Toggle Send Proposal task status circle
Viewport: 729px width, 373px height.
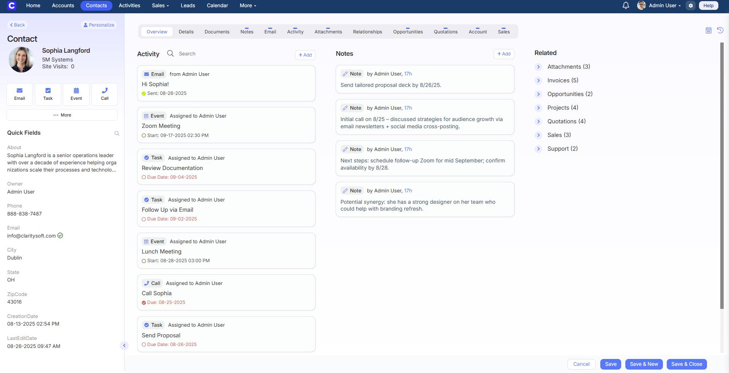click(144, 345)
